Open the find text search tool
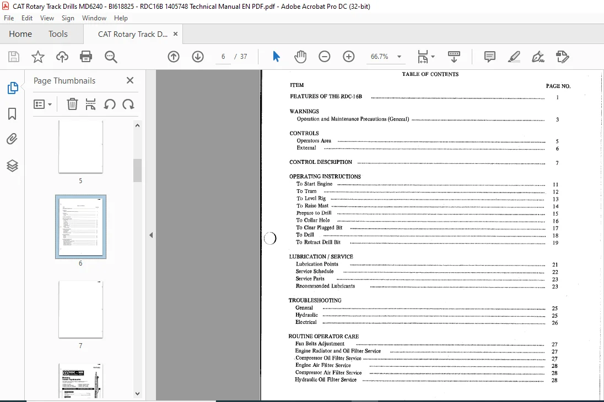The height and width of the screenshot is (402, 604). click(x=111, y=57)
